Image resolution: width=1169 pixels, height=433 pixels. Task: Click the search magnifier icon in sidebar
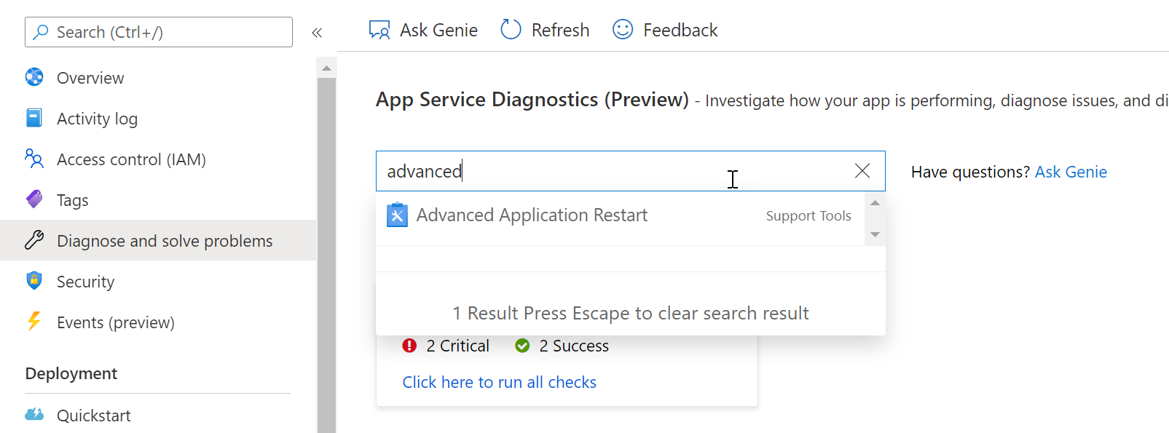pyautogui.click(x=42, y=32)
